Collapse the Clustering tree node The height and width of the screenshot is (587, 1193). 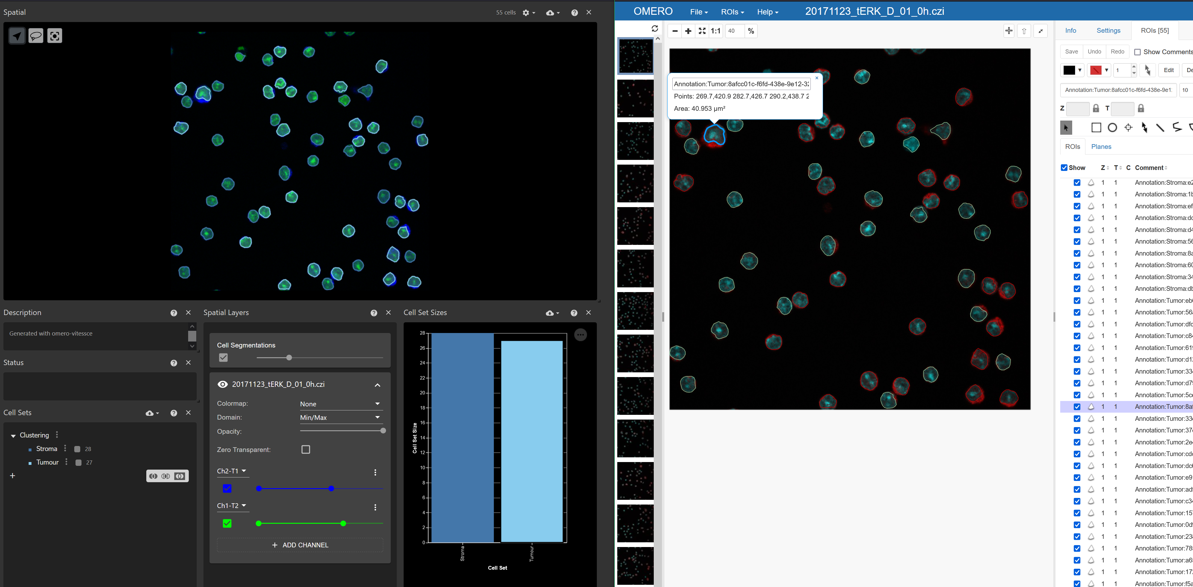14,436
